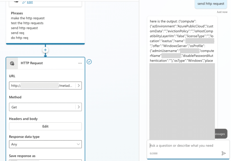Expand the URL field arrow
The image size is (232, 161).
coord(79,86)
